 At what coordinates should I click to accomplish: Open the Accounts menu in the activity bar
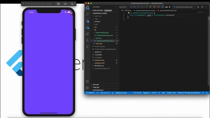click(x=87, y=81)
